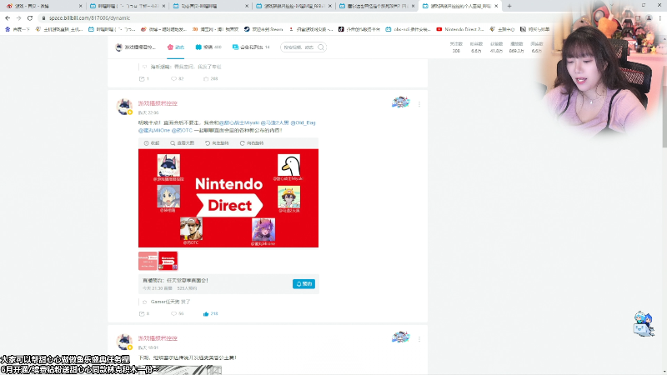The width and height of the screenshot is (667, 375).
Task: Open the Weibo bookmark
Action: coord(163,29)
